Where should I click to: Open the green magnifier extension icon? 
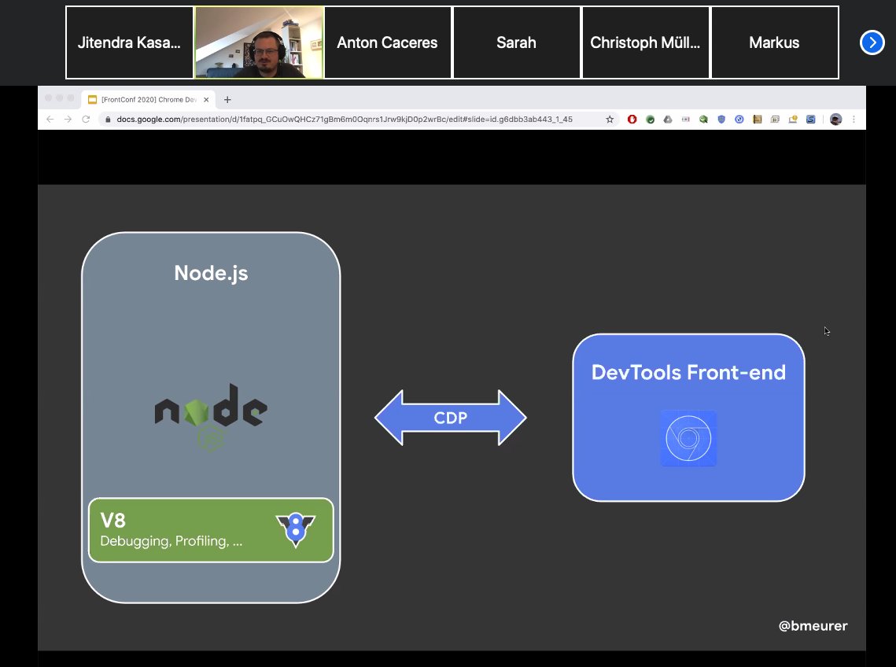pyautogui.click(x=703, y=119)
